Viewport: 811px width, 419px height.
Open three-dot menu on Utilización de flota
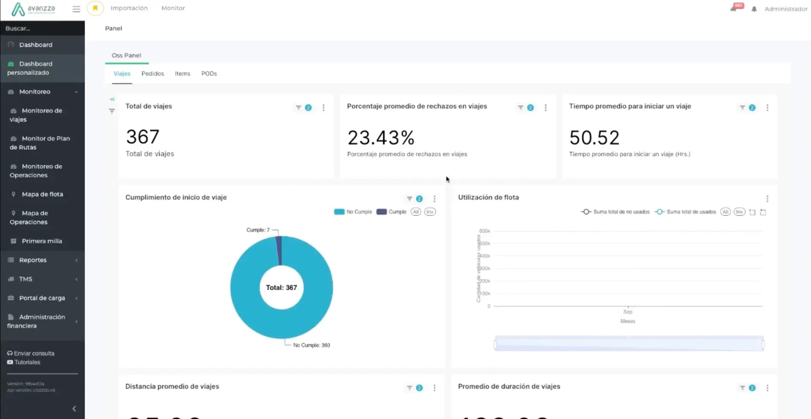coord(767,199)
